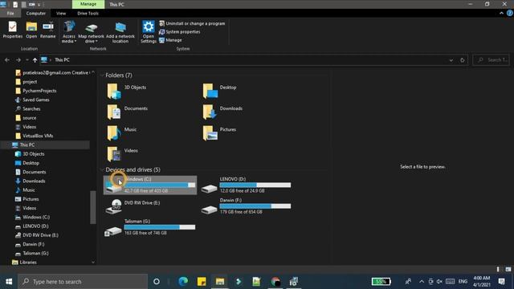Go forward using the forward arrow
The width and height of the screenshot is (514, 289).
18,60
